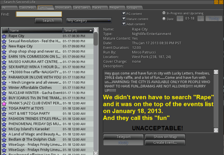Click star icon beside $3000 free raffle row

click(4, 72)
